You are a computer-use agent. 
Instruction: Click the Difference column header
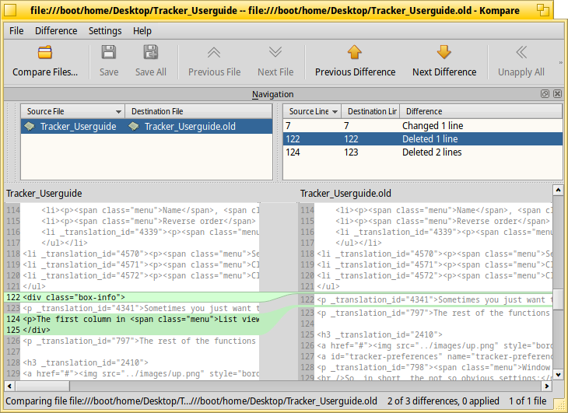point(481,111)
